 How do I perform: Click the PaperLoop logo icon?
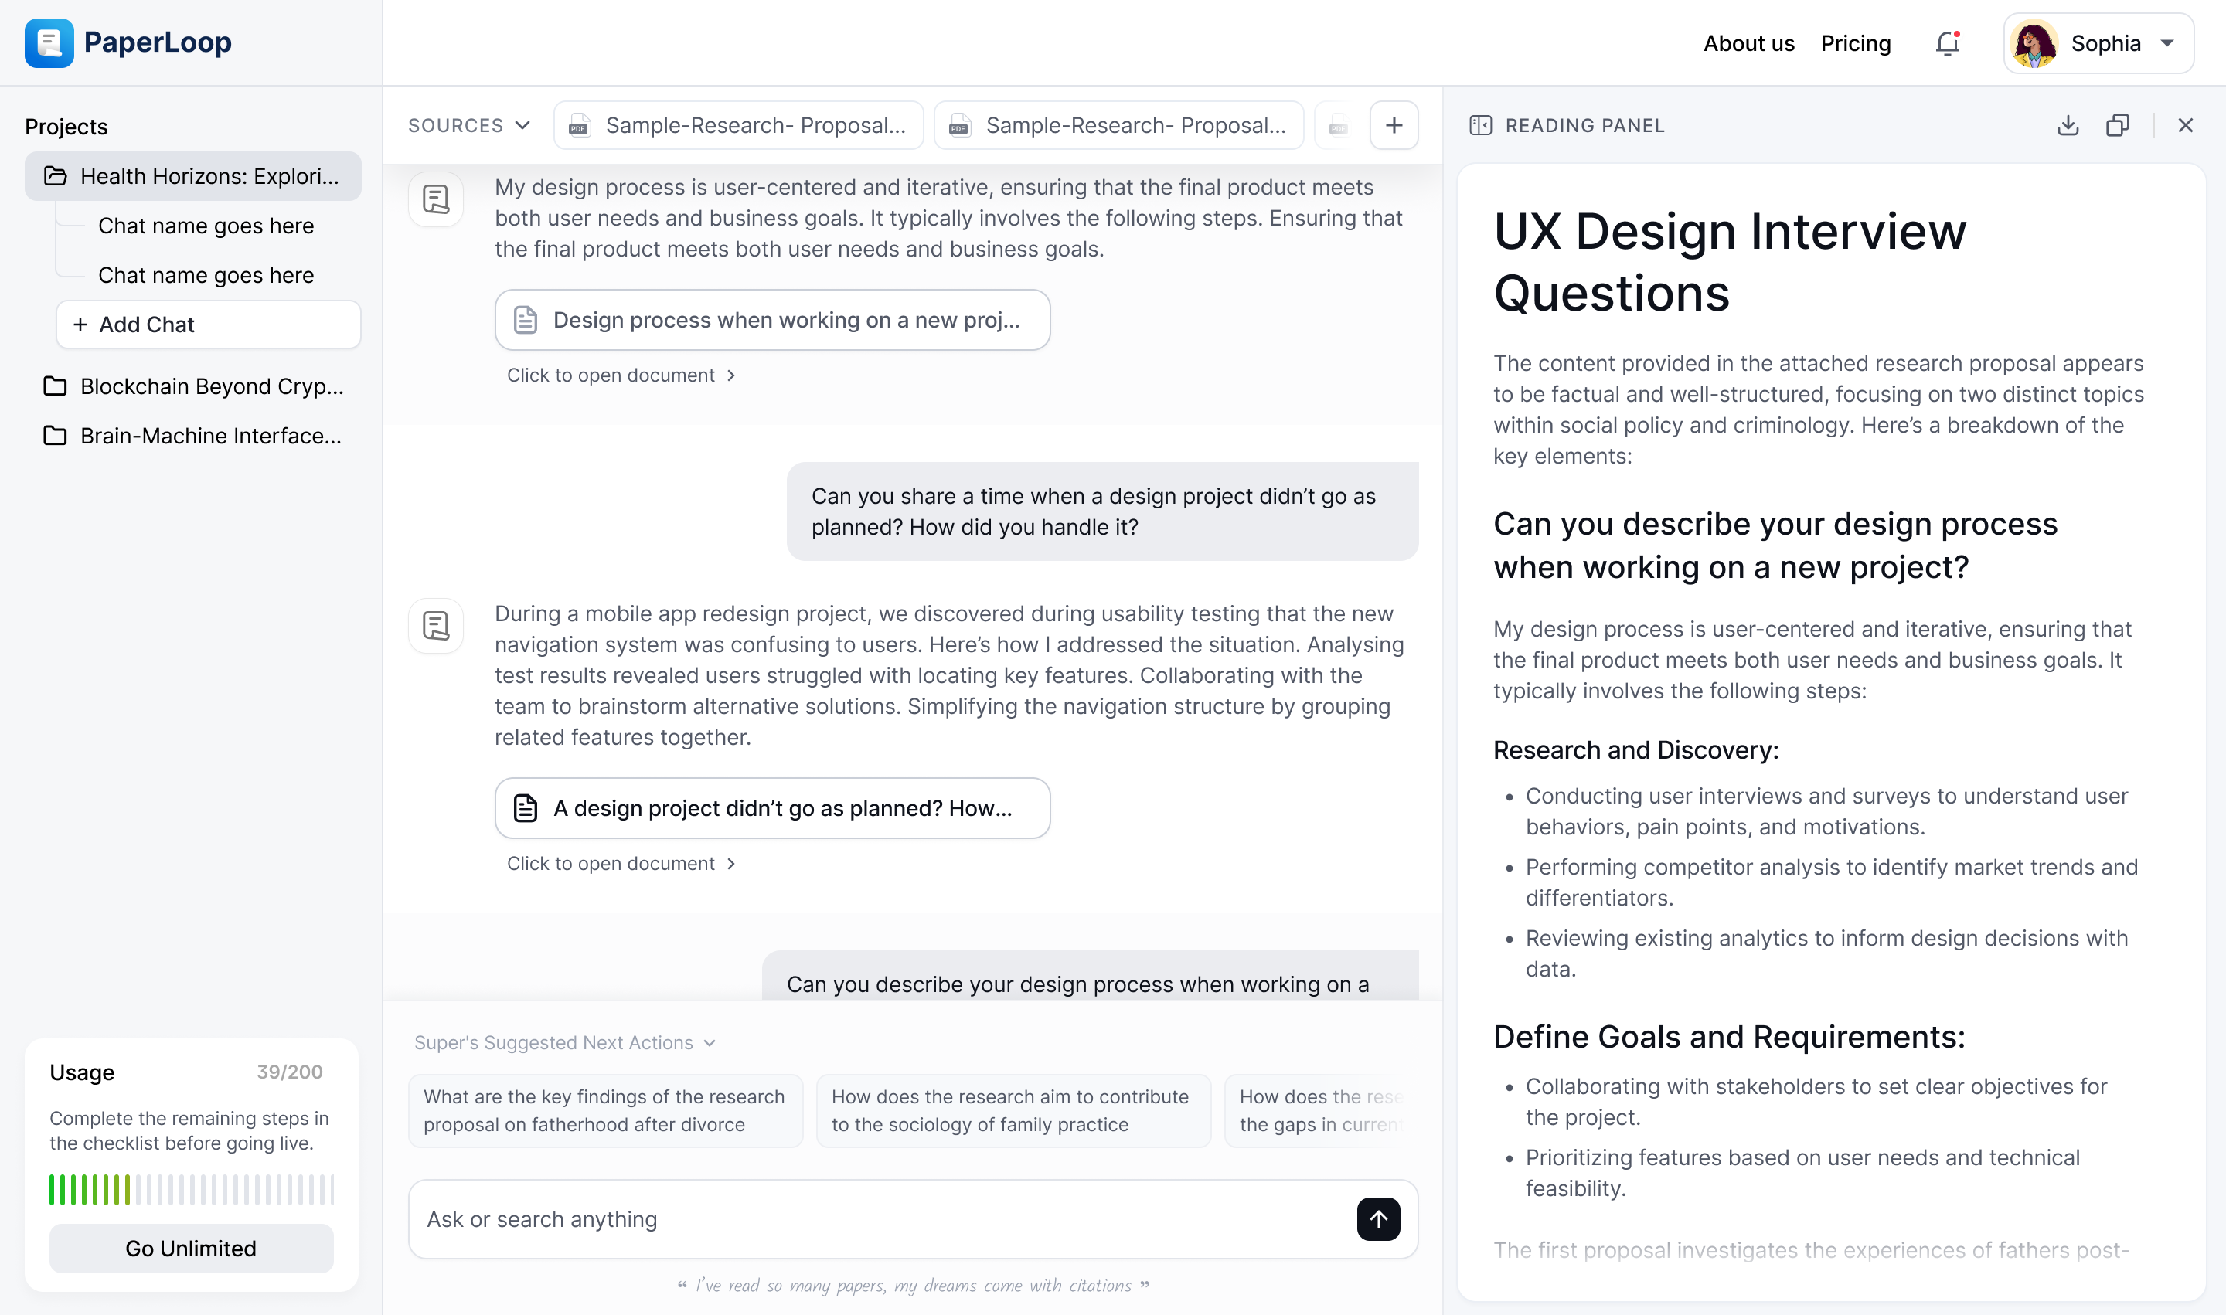[49, 42]
